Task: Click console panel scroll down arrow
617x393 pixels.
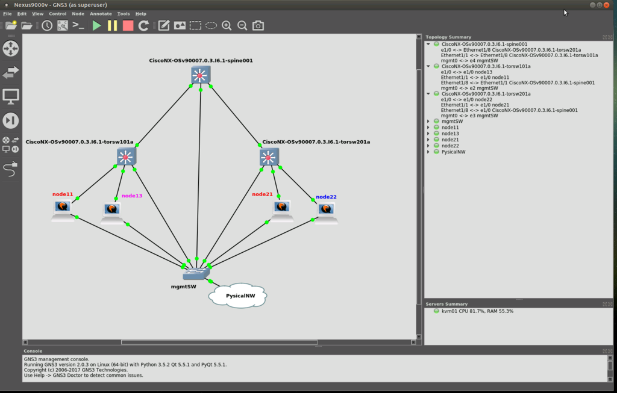Action: tap(610, 379)
